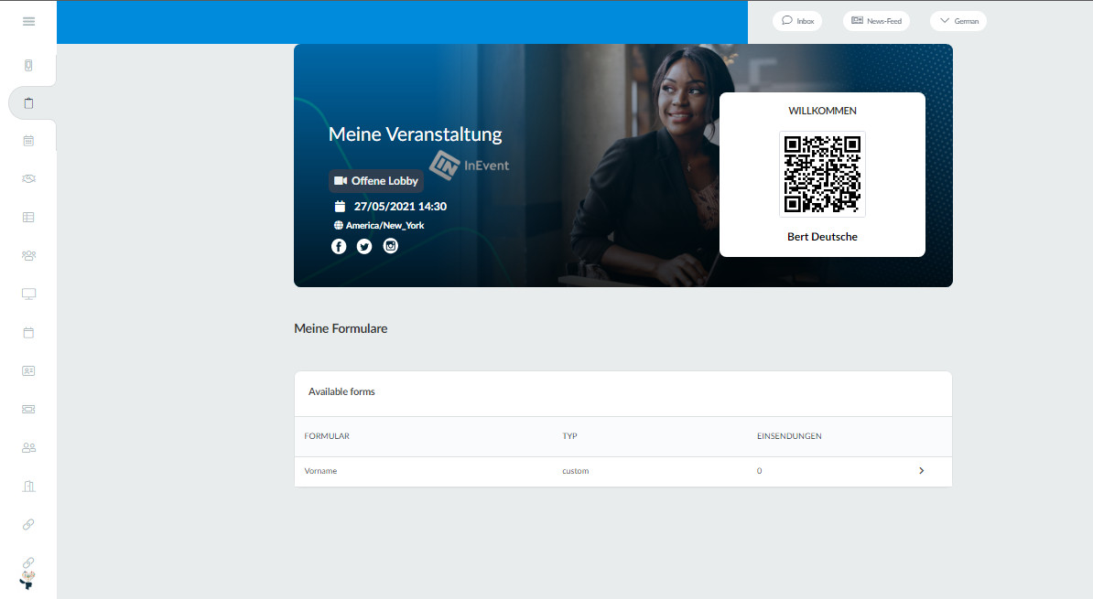Click the WILLKOMMEN heading in the card
The height and width of the screenshot is (599, 1093).
coord(823,111)
